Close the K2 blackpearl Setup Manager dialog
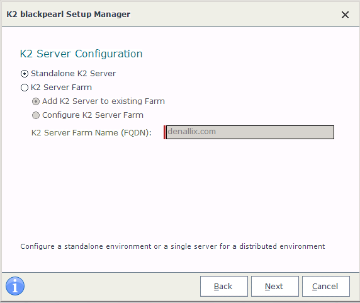 coord(345,15)
